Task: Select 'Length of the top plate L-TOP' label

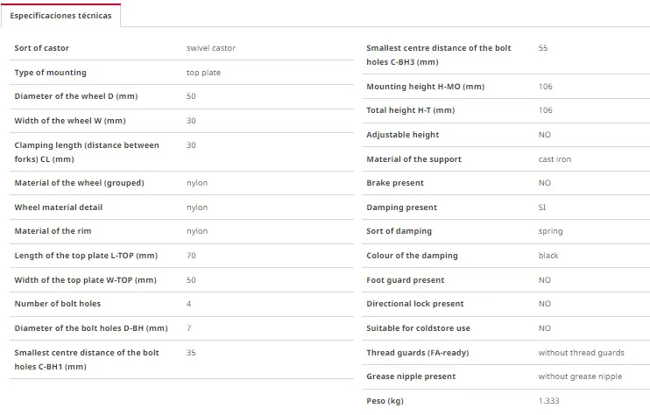Action: 86,256
